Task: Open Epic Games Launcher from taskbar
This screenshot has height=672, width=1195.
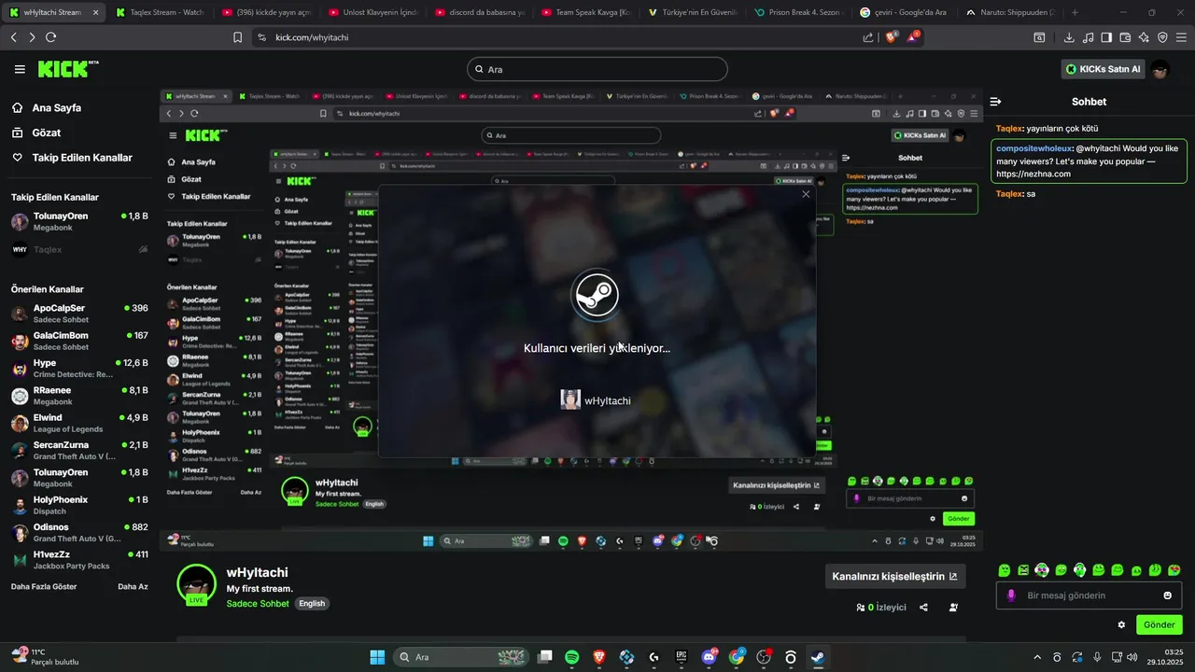Action: pos(682,657)
